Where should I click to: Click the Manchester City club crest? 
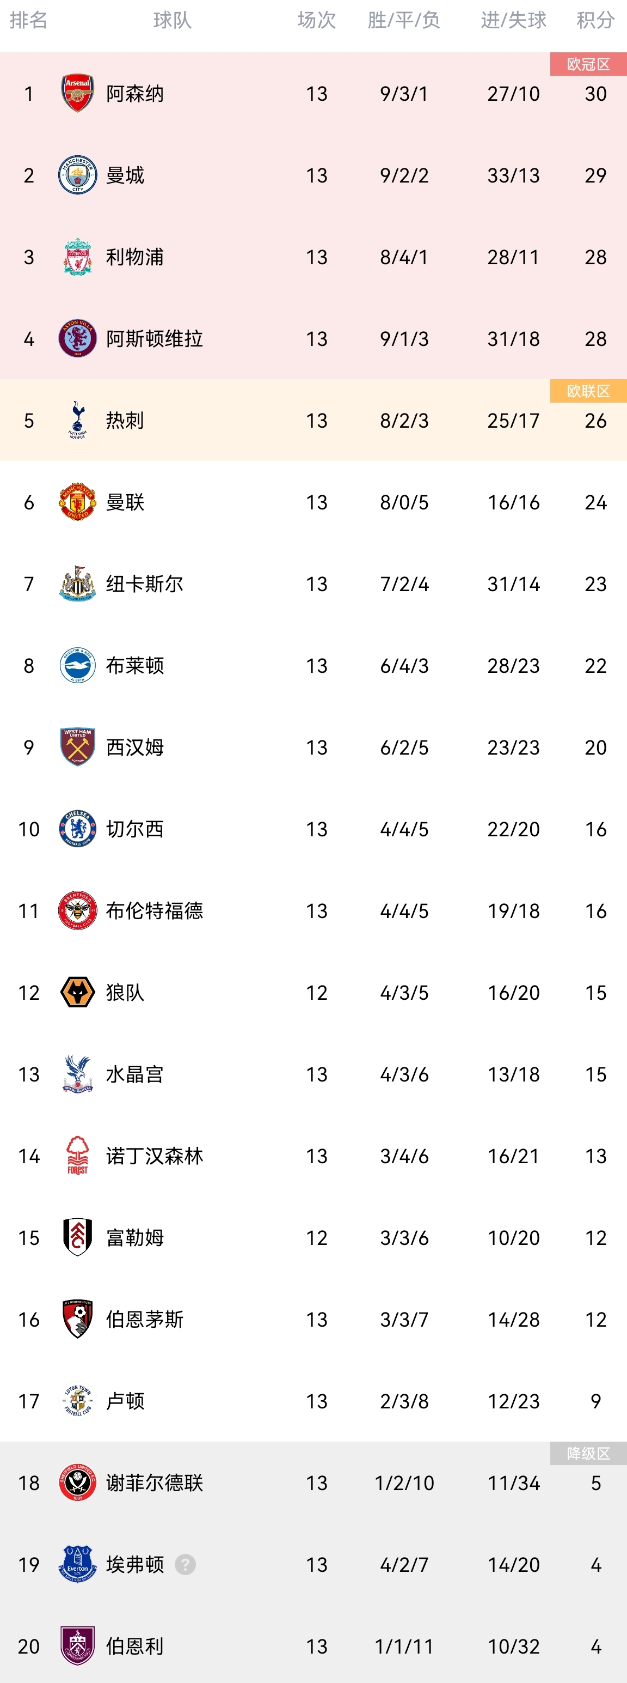click(x=78, y=175)
